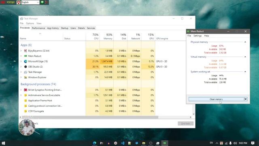Sort processes by Name column header

coord(41,36)
